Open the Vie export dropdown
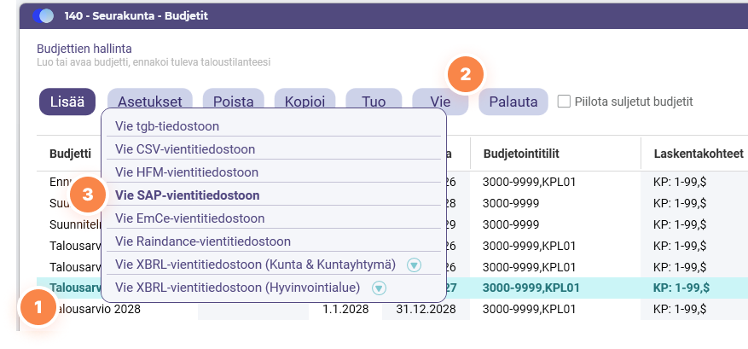This screenshot has width=748, height=349. click(x=440, y=102)
